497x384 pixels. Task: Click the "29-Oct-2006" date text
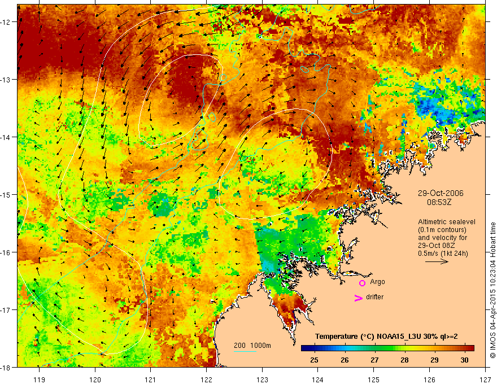(441, 193)
